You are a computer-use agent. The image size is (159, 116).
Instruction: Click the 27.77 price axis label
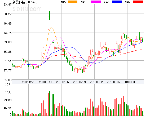[x=7, y=70]
